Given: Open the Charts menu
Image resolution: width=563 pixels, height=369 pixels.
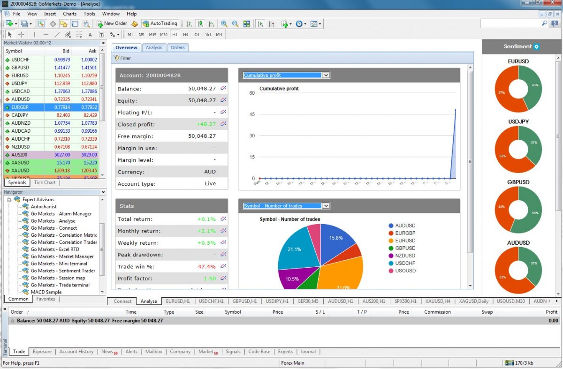Looking at the screenshot, I should tap(69, 14).
